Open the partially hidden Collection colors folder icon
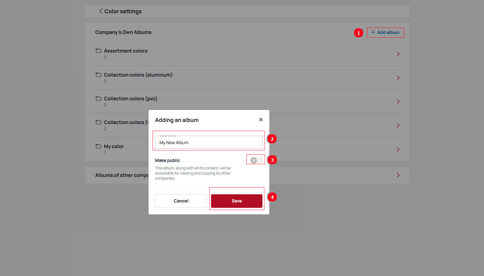The height and width of the screenshot is (276, 484). point(99,122)
